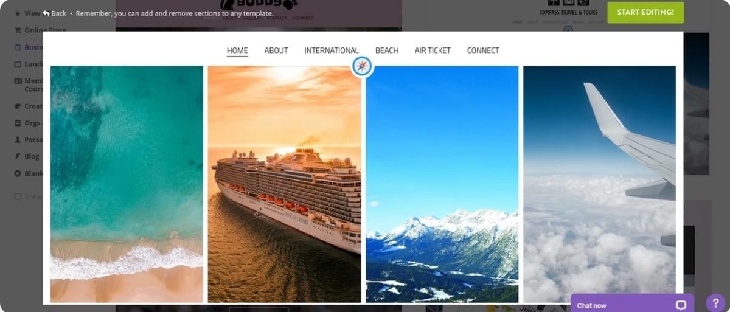Select the Membership courses icon

point(18,81)
